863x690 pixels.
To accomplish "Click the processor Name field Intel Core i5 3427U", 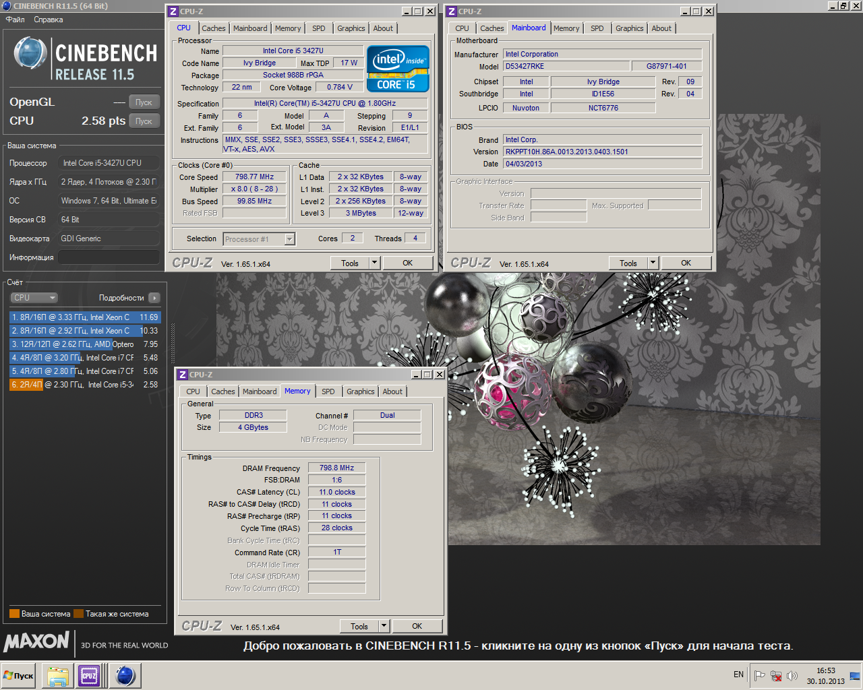I will point(293,51).
